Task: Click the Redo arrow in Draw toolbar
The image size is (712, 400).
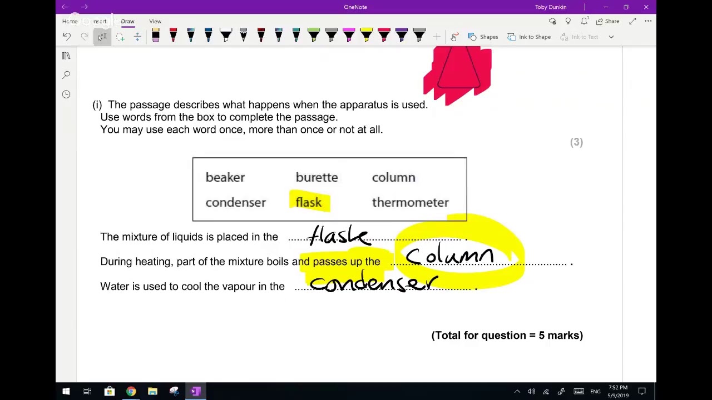Action: [85, 37]
